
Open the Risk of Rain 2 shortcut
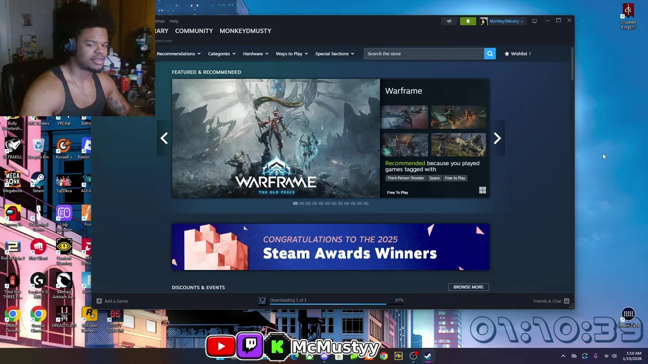pyautogui.click(x=13, y=250)
